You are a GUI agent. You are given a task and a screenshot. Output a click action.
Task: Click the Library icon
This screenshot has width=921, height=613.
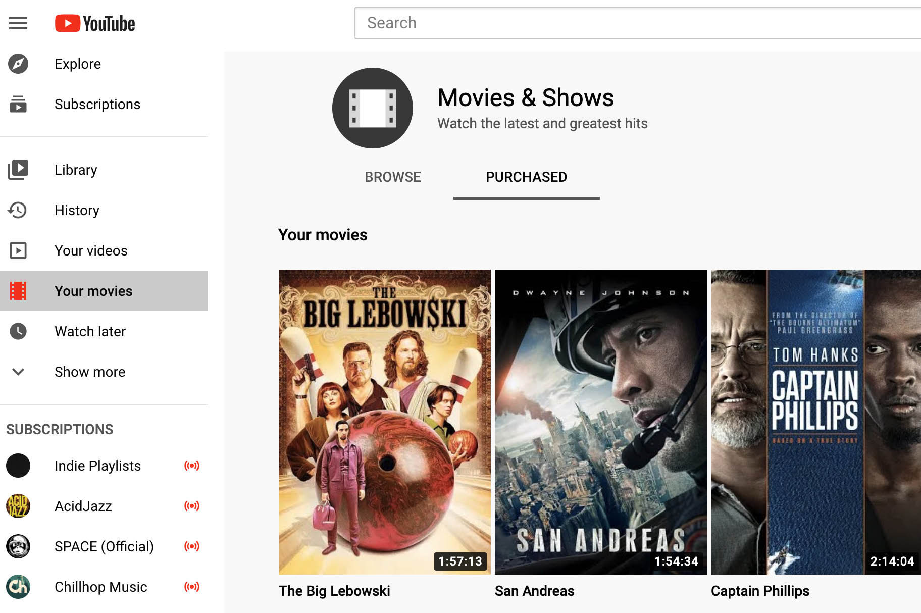[18, 170]
